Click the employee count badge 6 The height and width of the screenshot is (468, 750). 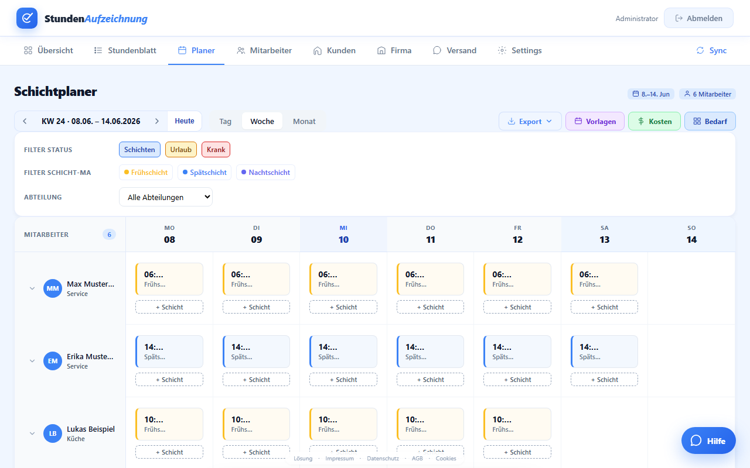pyautogui.click(x=109, y=235)
